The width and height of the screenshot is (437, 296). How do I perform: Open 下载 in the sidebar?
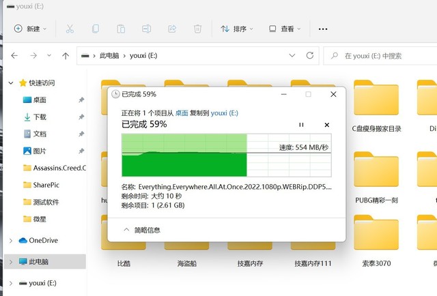(x=40, y=117)
